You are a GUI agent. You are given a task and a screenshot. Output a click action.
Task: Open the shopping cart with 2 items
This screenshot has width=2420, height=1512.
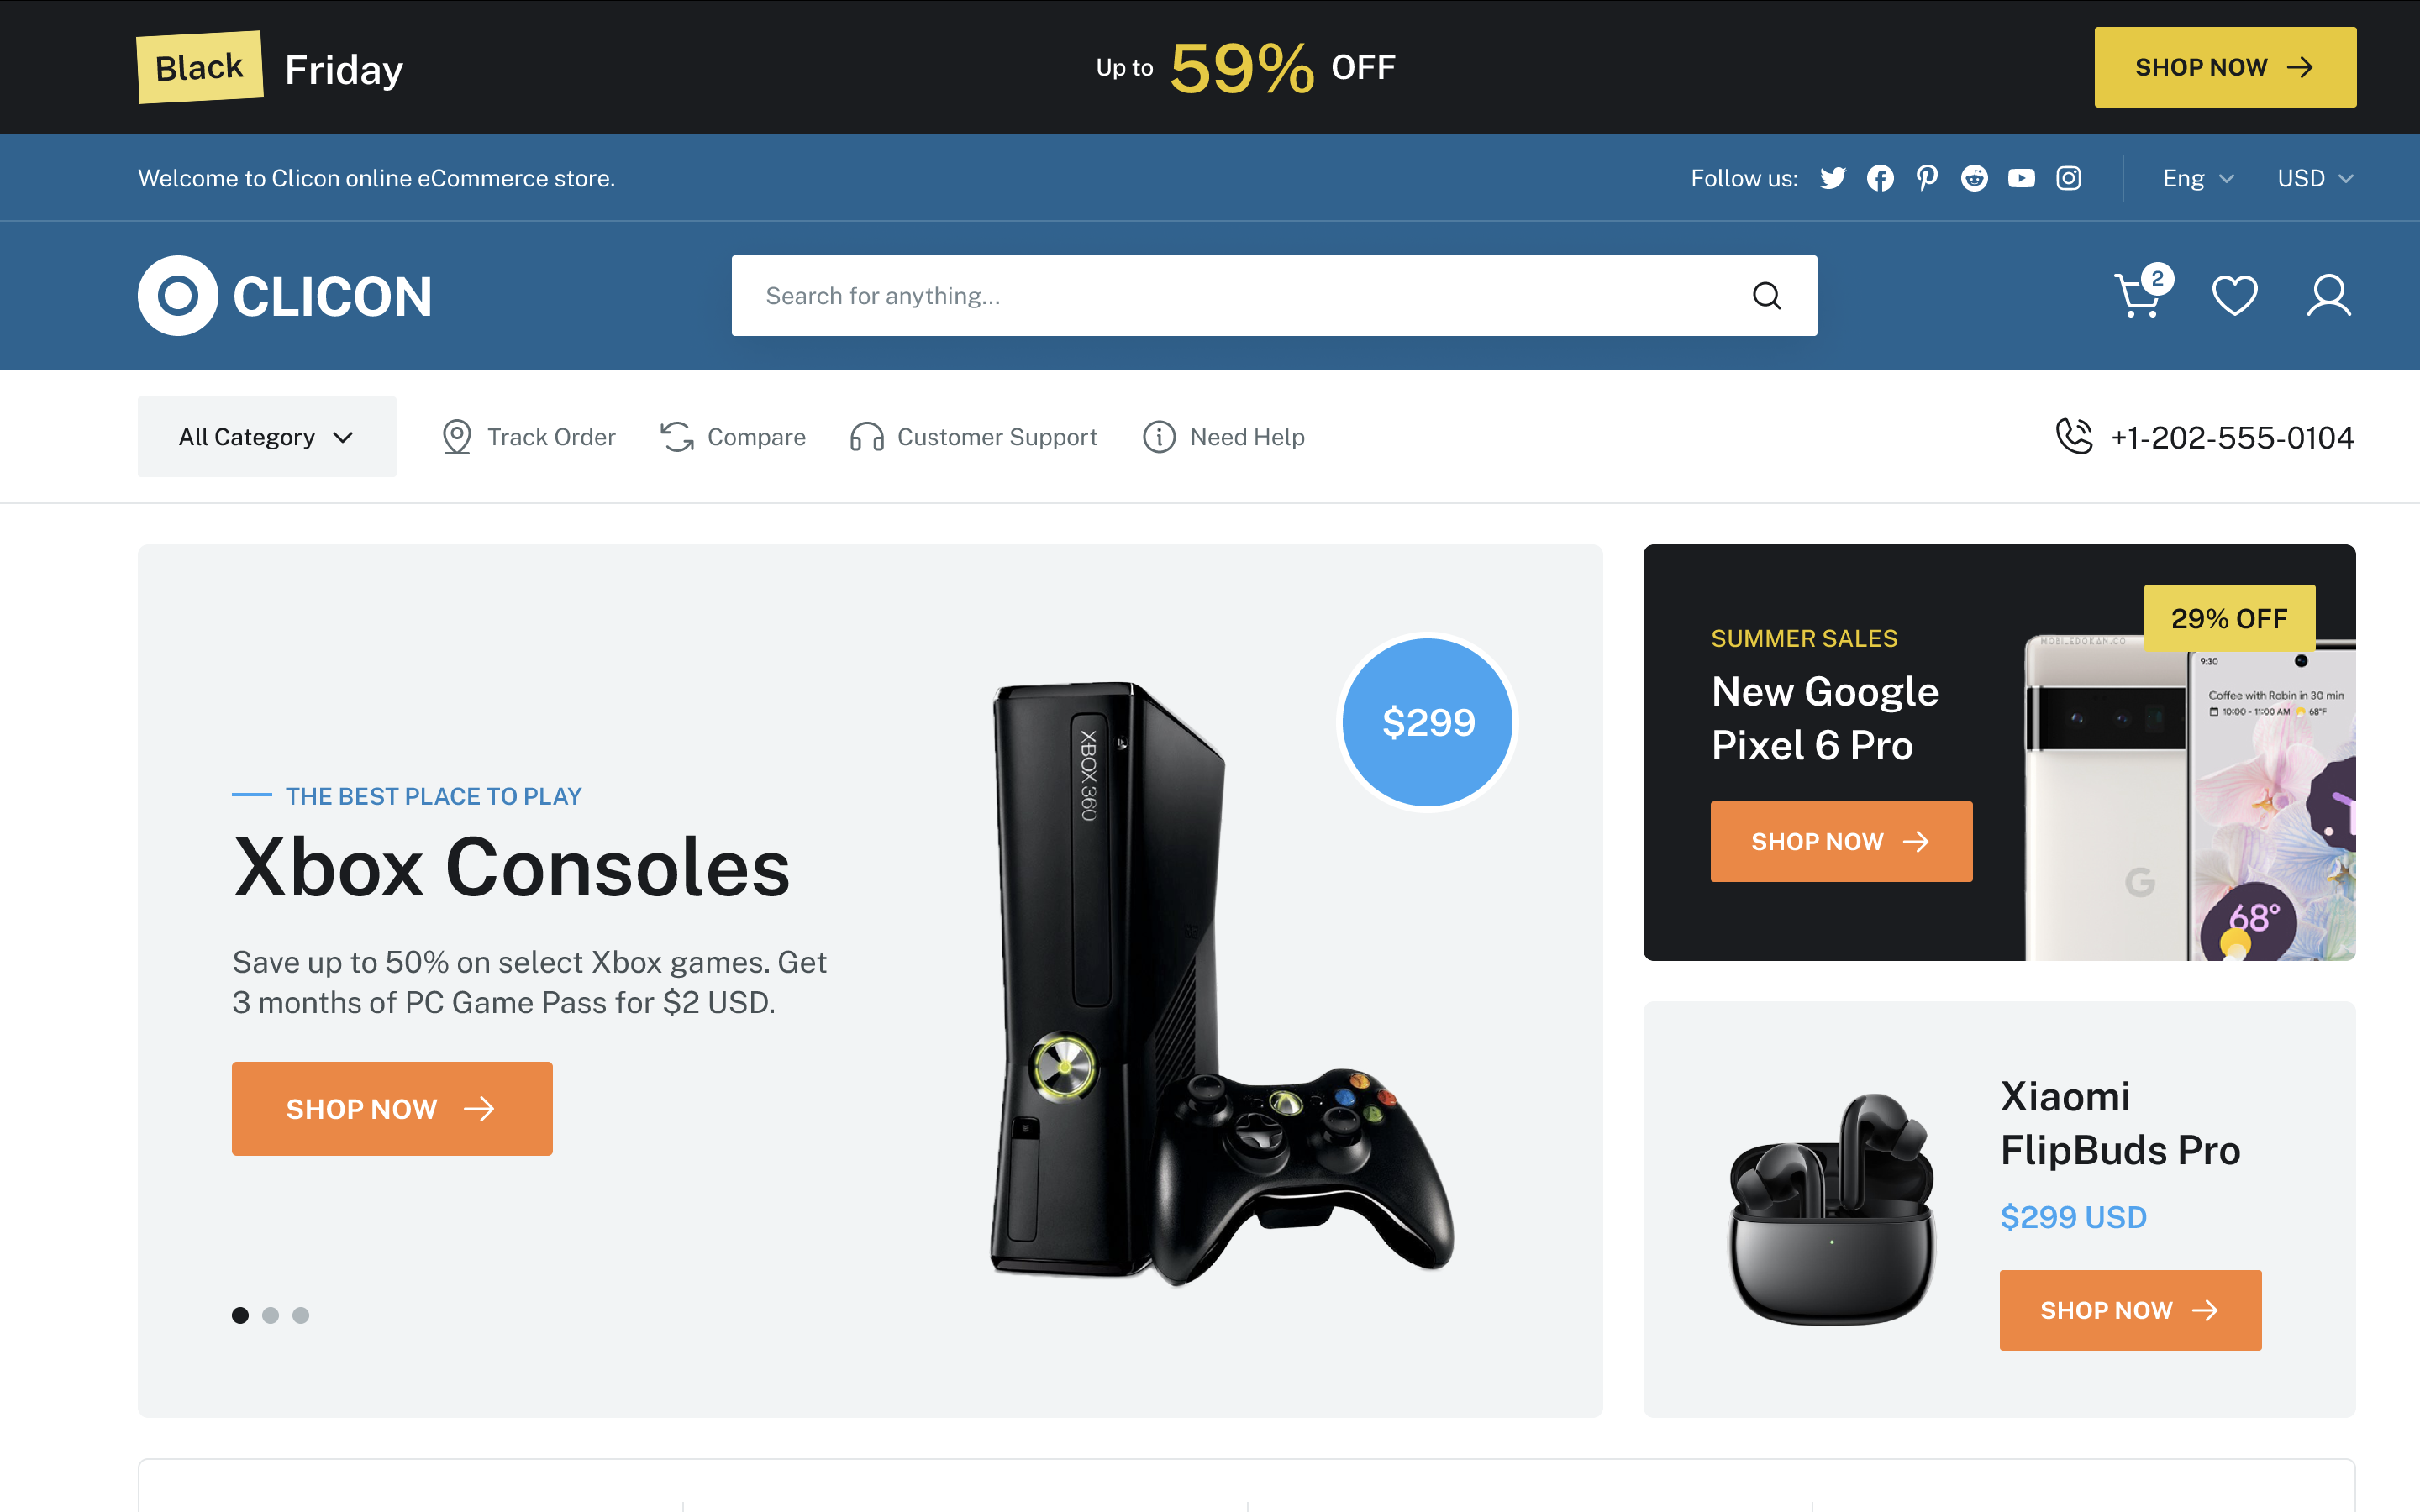(x=2142, y=292)
